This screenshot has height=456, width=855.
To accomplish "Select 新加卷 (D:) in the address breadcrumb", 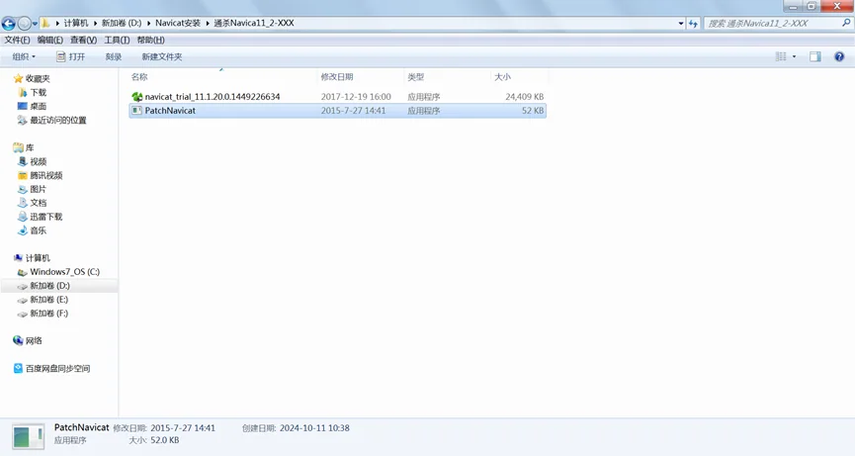I will (x=122, y=23).
